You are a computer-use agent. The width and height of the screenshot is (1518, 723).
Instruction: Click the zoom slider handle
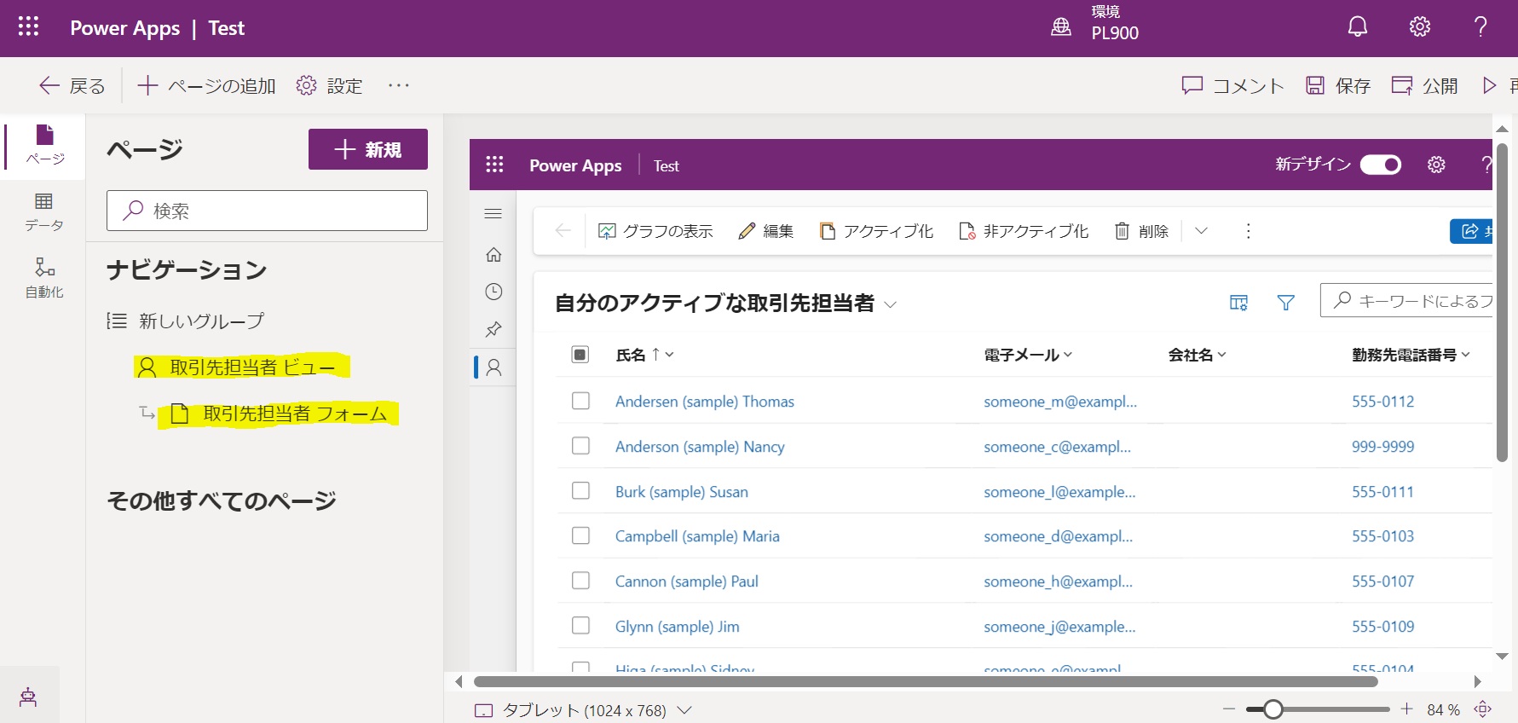coord(1273,709)
